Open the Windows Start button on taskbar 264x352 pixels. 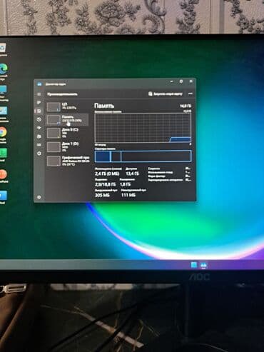pyautogui.click(x=194, y=265)
